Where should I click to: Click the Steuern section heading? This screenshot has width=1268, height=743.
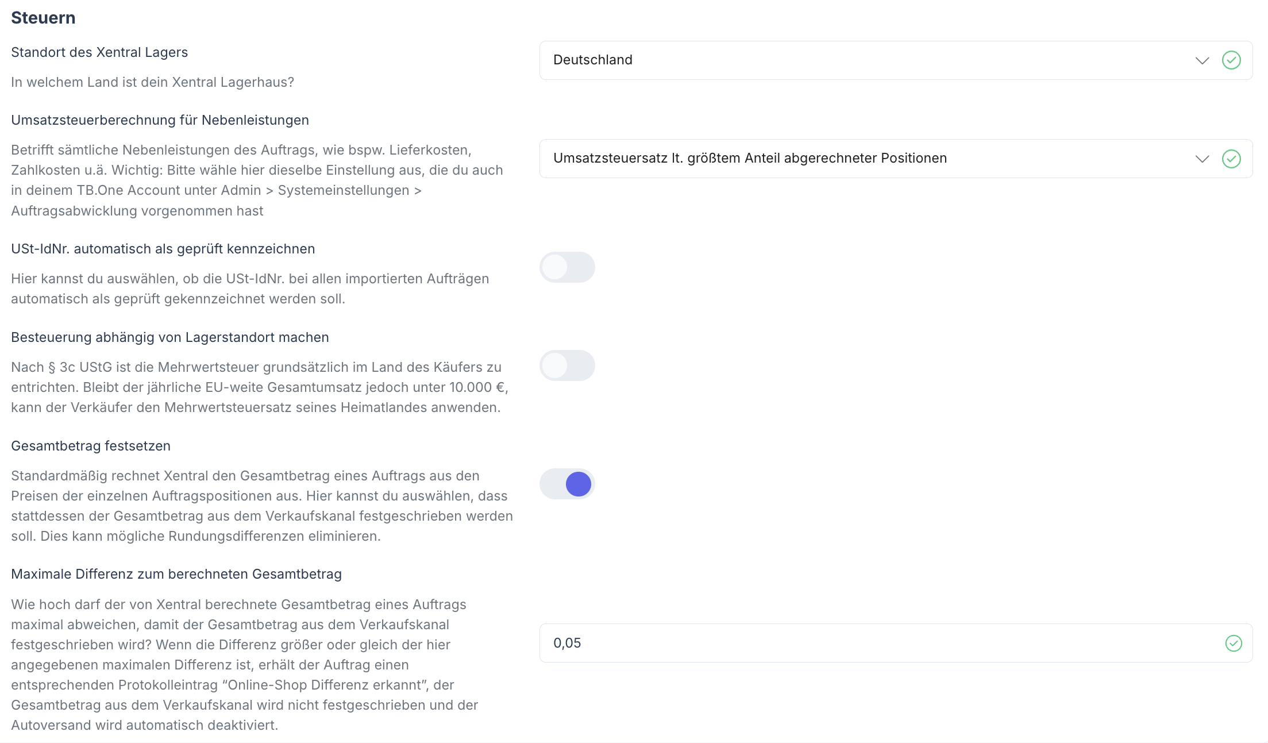pos(43,17)
